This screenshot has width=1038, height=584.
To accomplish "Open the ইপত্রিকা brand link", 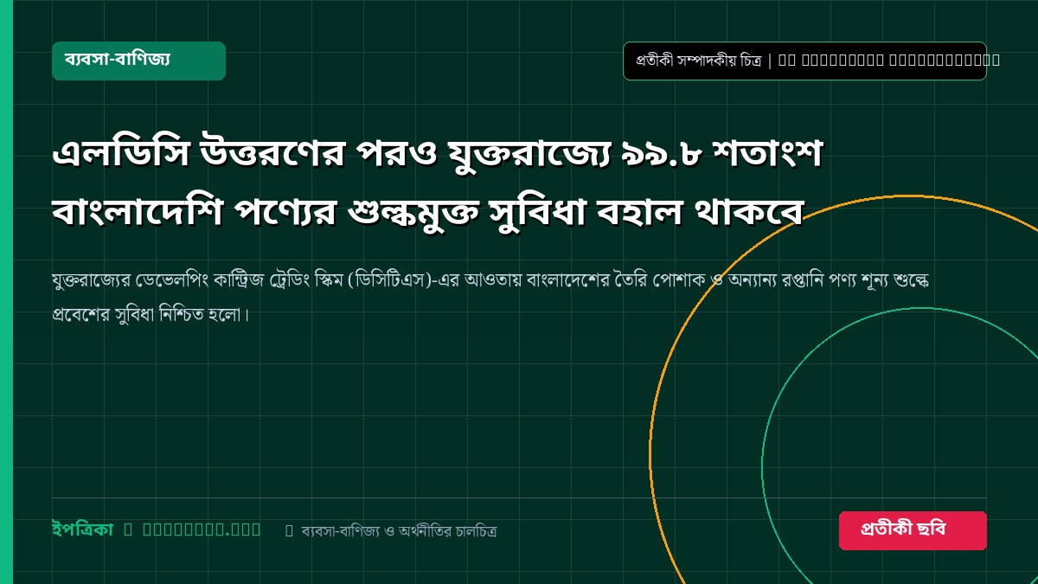I will 83,529.
